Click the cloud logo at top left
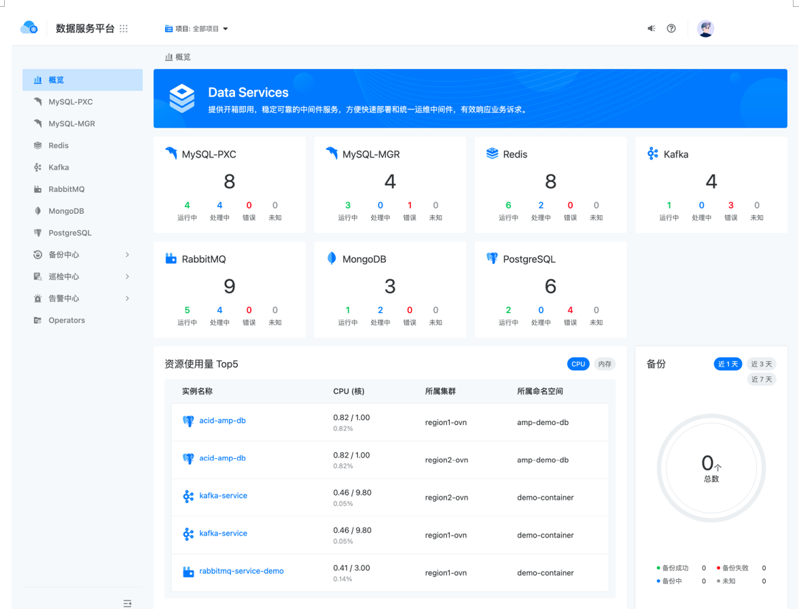799x609 pixels. tap(29, 28)
